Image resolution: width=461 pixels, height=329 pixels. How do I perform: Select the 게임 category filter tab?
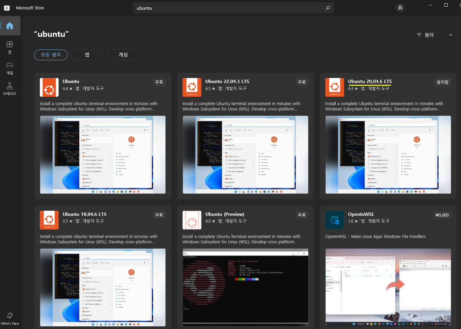(123, 55)
